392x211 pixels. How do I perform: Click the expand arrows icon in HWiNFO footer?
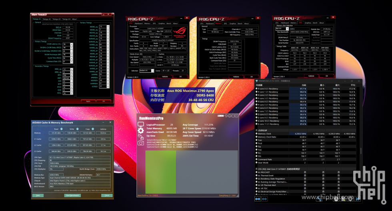(x=258, y=199)
